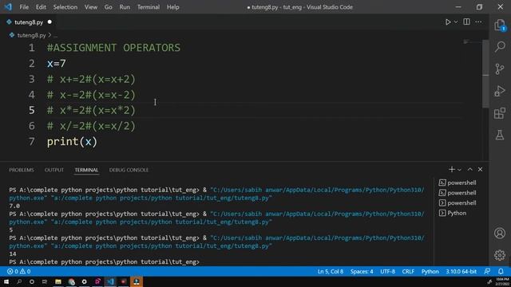Screen dimensions: 511x287
Task: Open the Source Control view
Action: point(500,69)
